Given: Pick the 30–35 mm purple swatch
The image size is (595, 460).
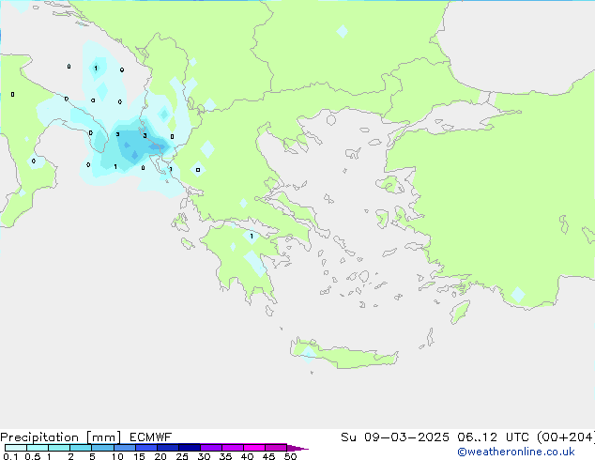Looking at the screenshot, I should (210, 448).
